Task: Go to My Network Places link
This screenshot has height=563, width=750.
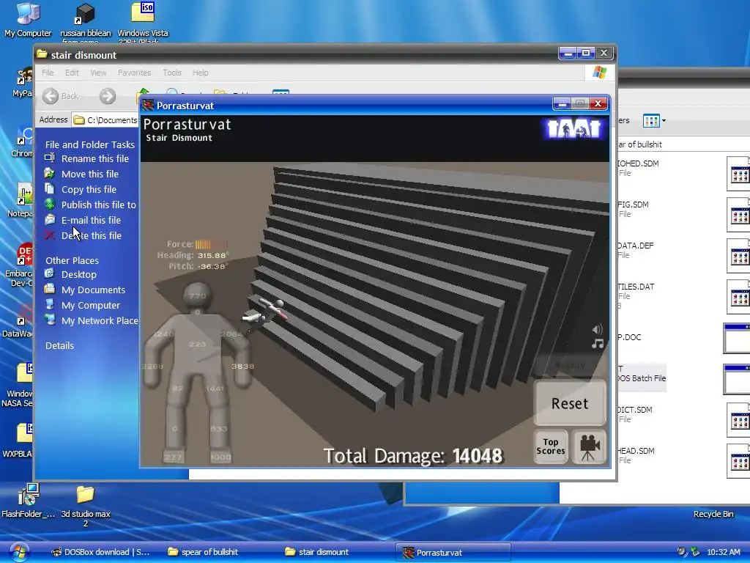Action: click(x=100, y=321)
